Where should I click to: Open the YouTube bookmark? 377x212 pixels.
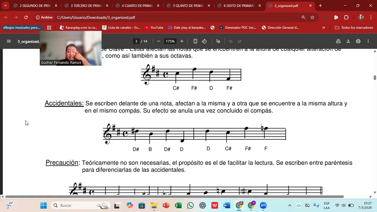[154, 28]
